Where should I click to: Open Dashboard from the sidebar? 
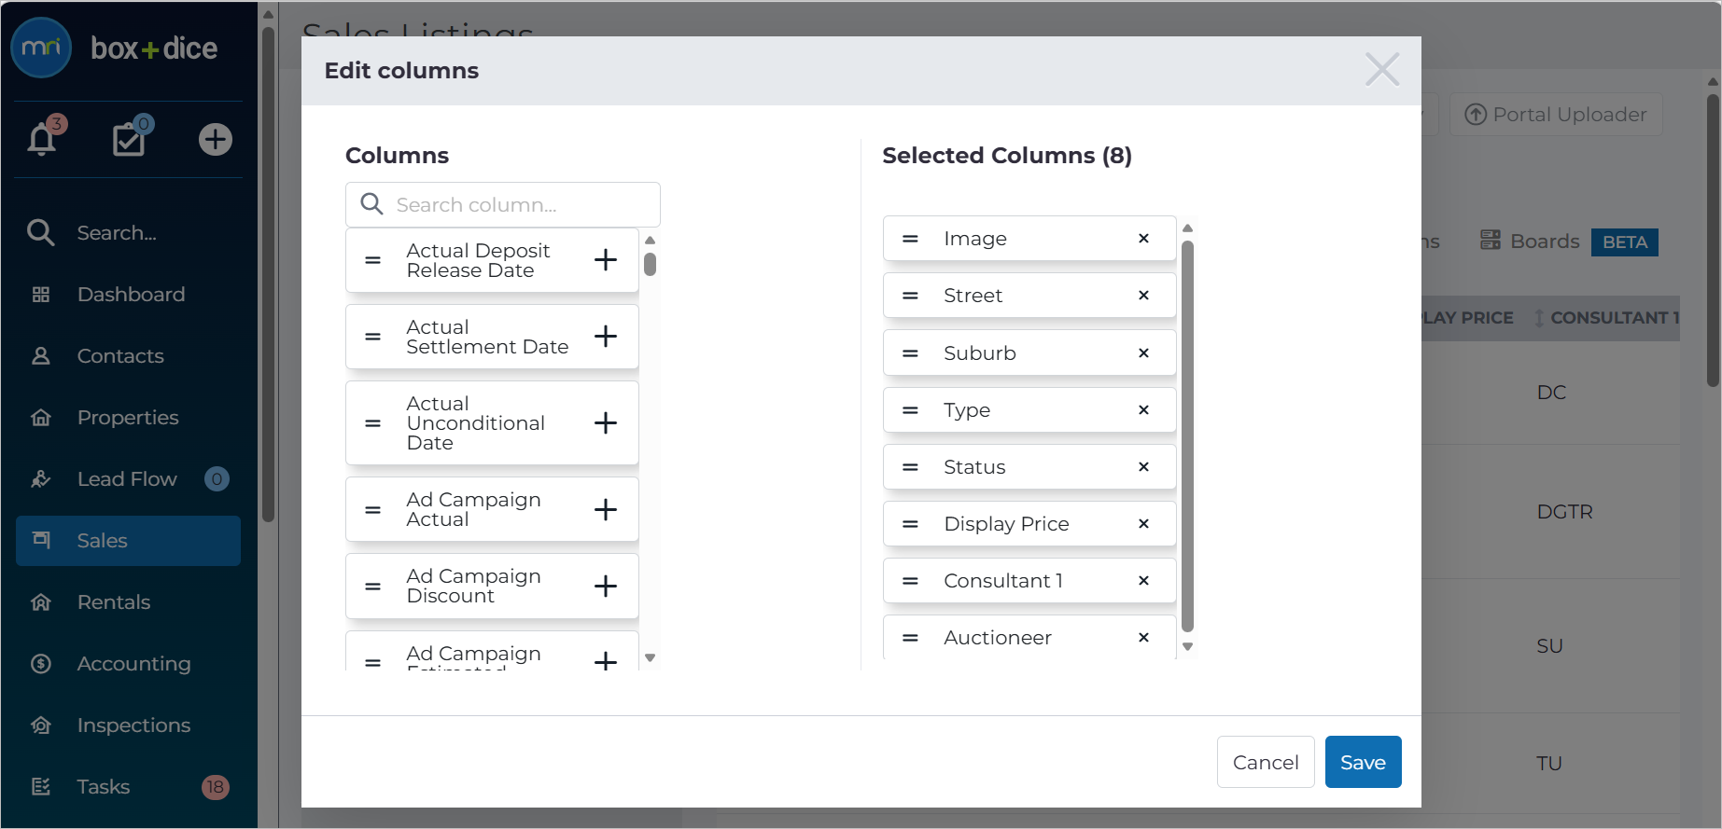pos(129,295)
